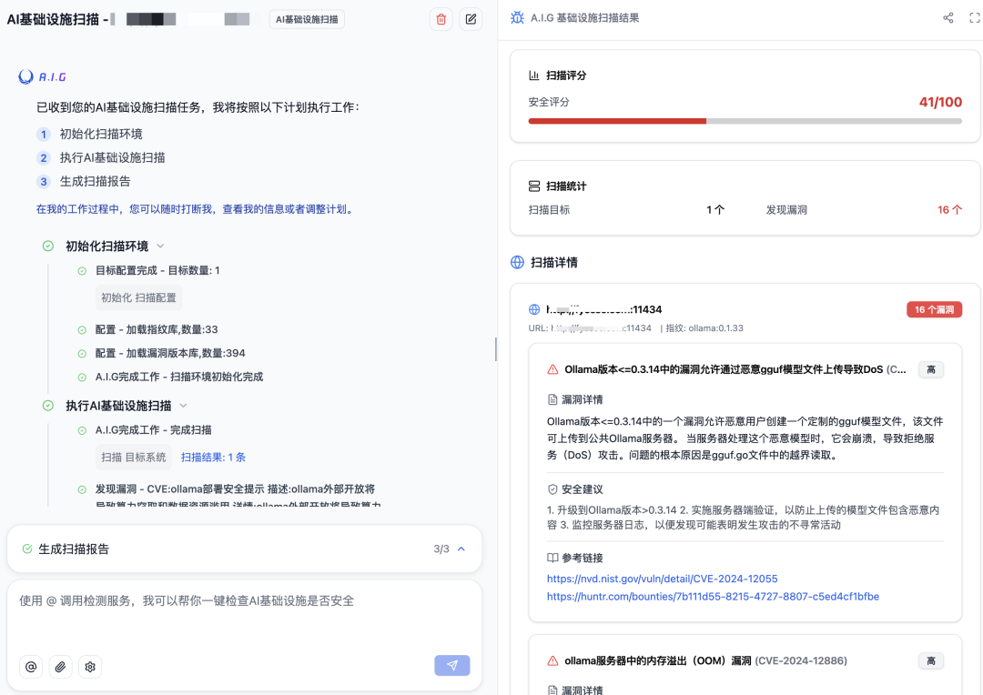The width and height of the screenshot is (983, 695).
Task: Click the ollama服务器中的内存溢出 vulnerability title
Action: (705, 660)
